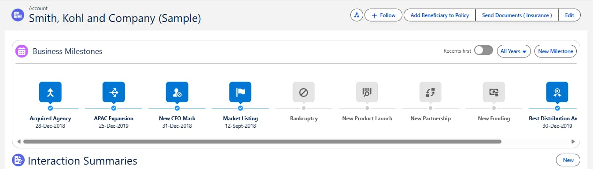Screen dimensions: 593x169
Task: Click Send Documents ( Insurance ) button
Action: click(517, 15)
